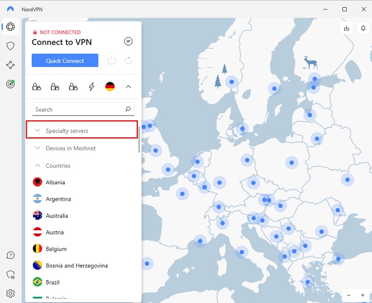The height and width of the screenshot is (303, 372).
Task: Maximize the NordVPN window
Action: (345, 9)
